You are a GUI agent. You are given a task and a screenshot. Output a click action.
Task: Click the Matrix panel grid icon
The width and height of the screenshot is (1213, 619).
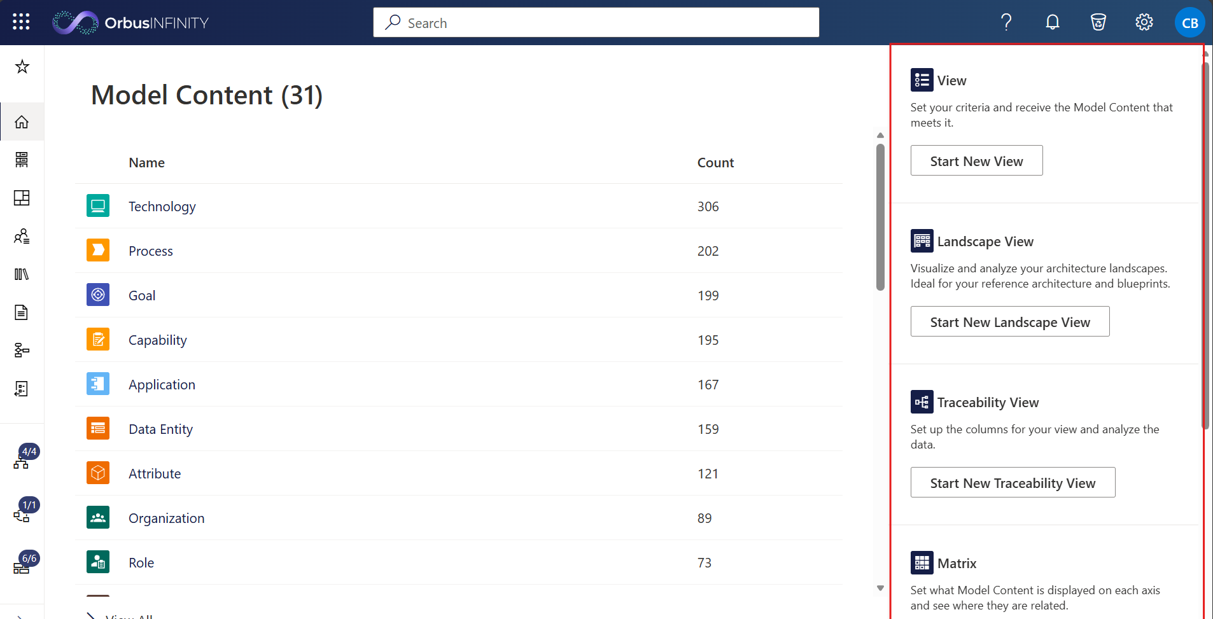922,563
